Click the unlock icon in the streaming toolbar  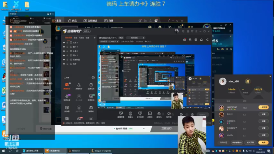click(x=190, y=40)
